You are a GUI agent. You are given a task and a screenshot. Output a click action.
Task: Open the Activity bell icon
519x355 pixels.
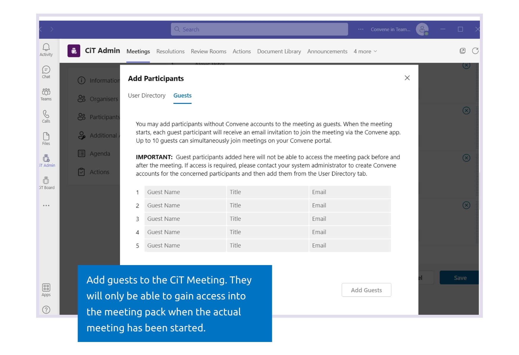point(46,50)
